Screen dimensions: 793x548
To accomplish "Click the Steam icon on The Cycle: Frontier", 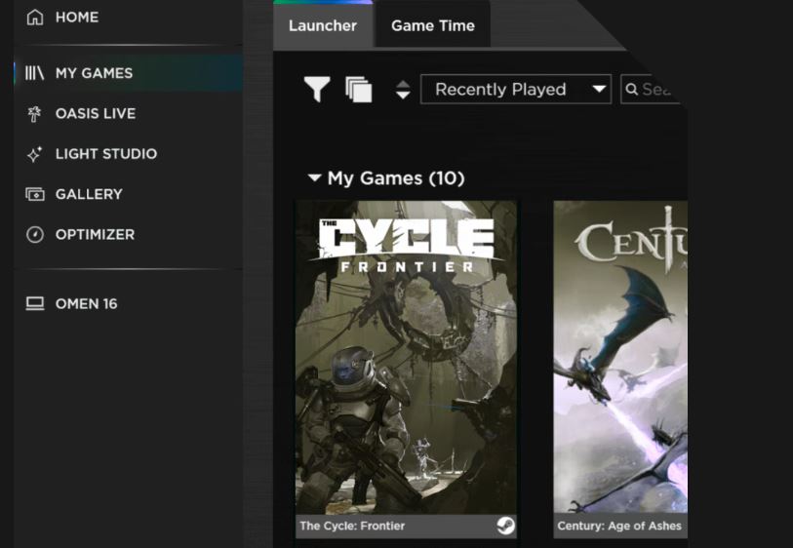I will pos(505,527).
